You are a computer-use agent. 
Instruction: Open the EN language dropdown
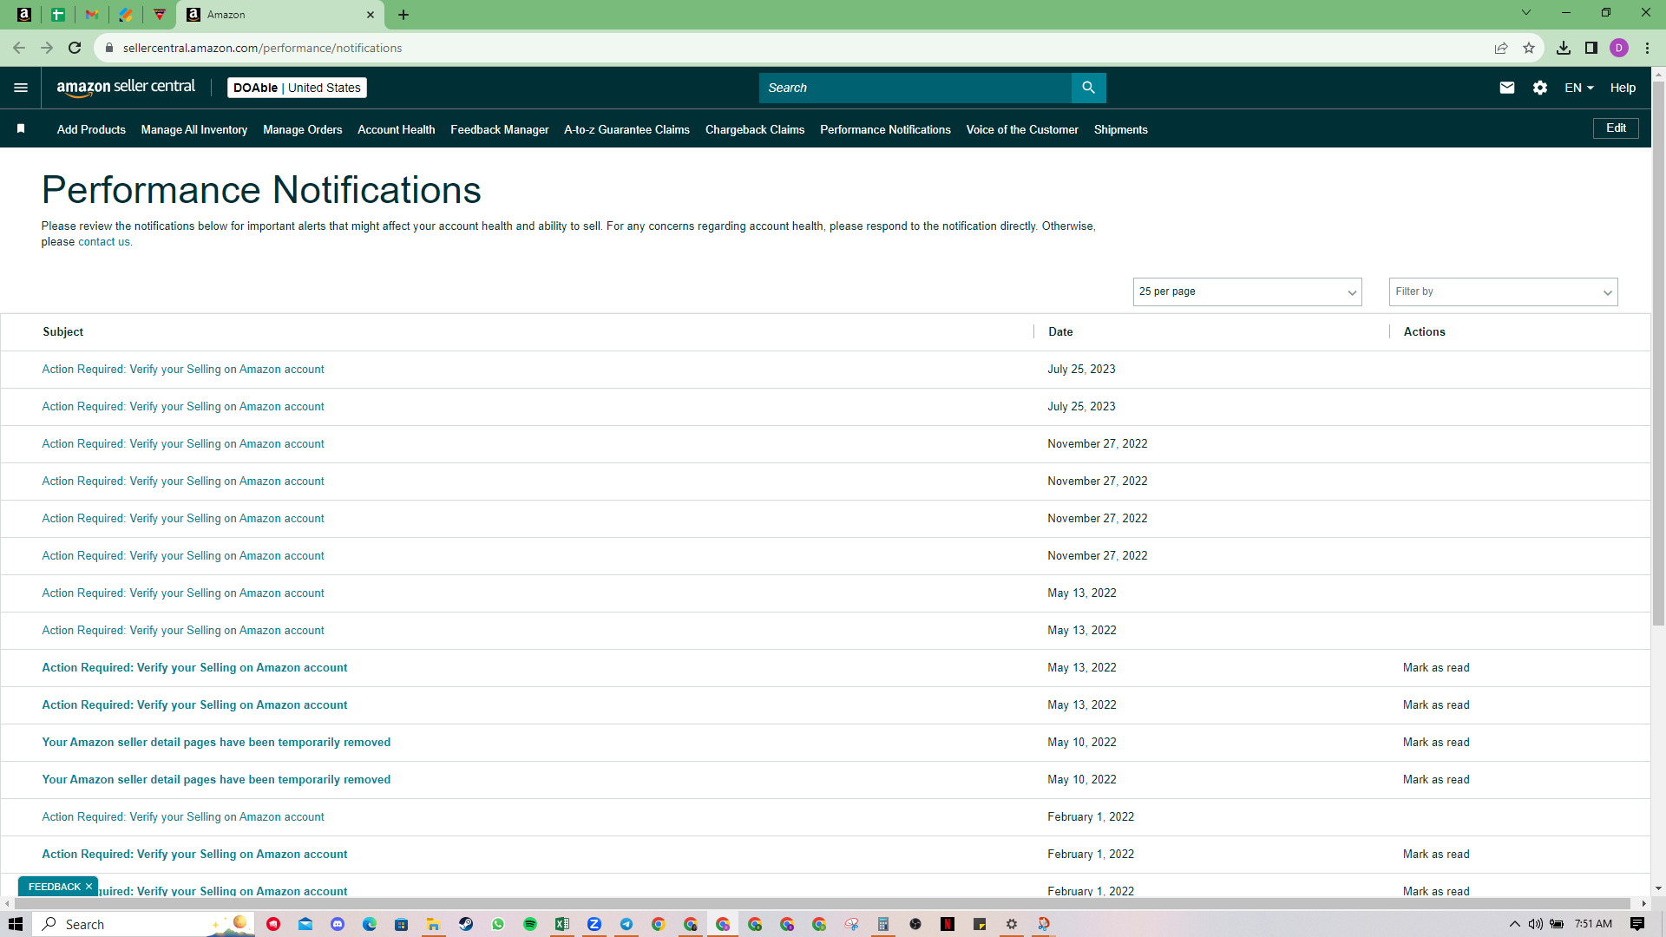pos(1579,88)
